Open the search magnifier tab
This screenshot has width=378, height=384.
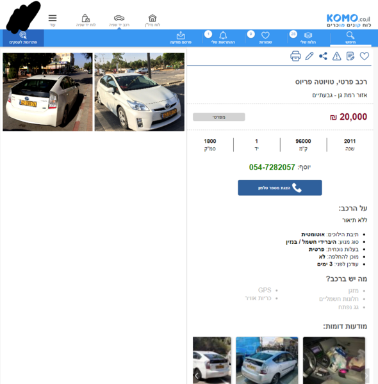pos(350,38)
